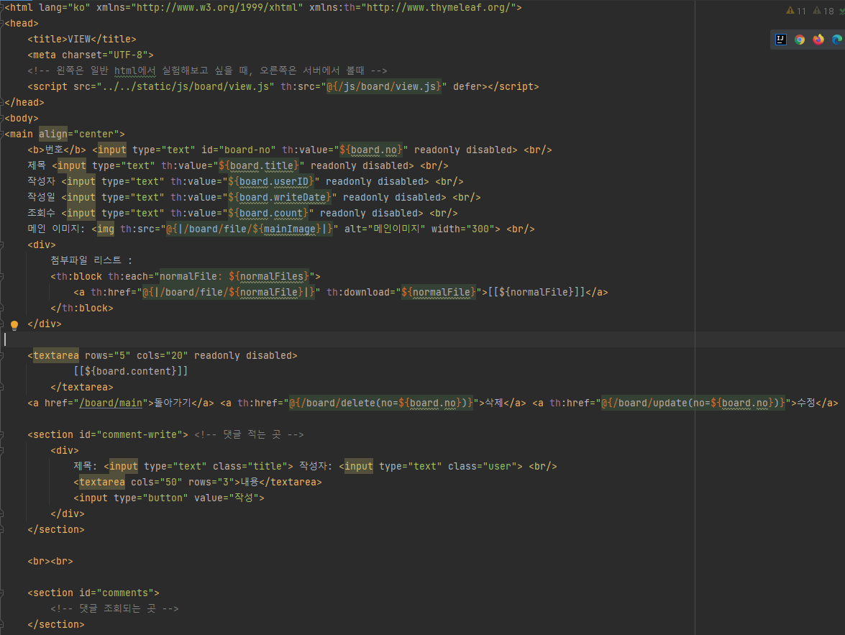Click the 댓글 적는 곳 comment
Image resolution: width=845 pixels, height=635 pixels.
pyautogui.click(x=249, y=434)
